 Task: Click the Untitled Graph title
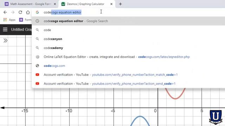[x=21, y=29]
